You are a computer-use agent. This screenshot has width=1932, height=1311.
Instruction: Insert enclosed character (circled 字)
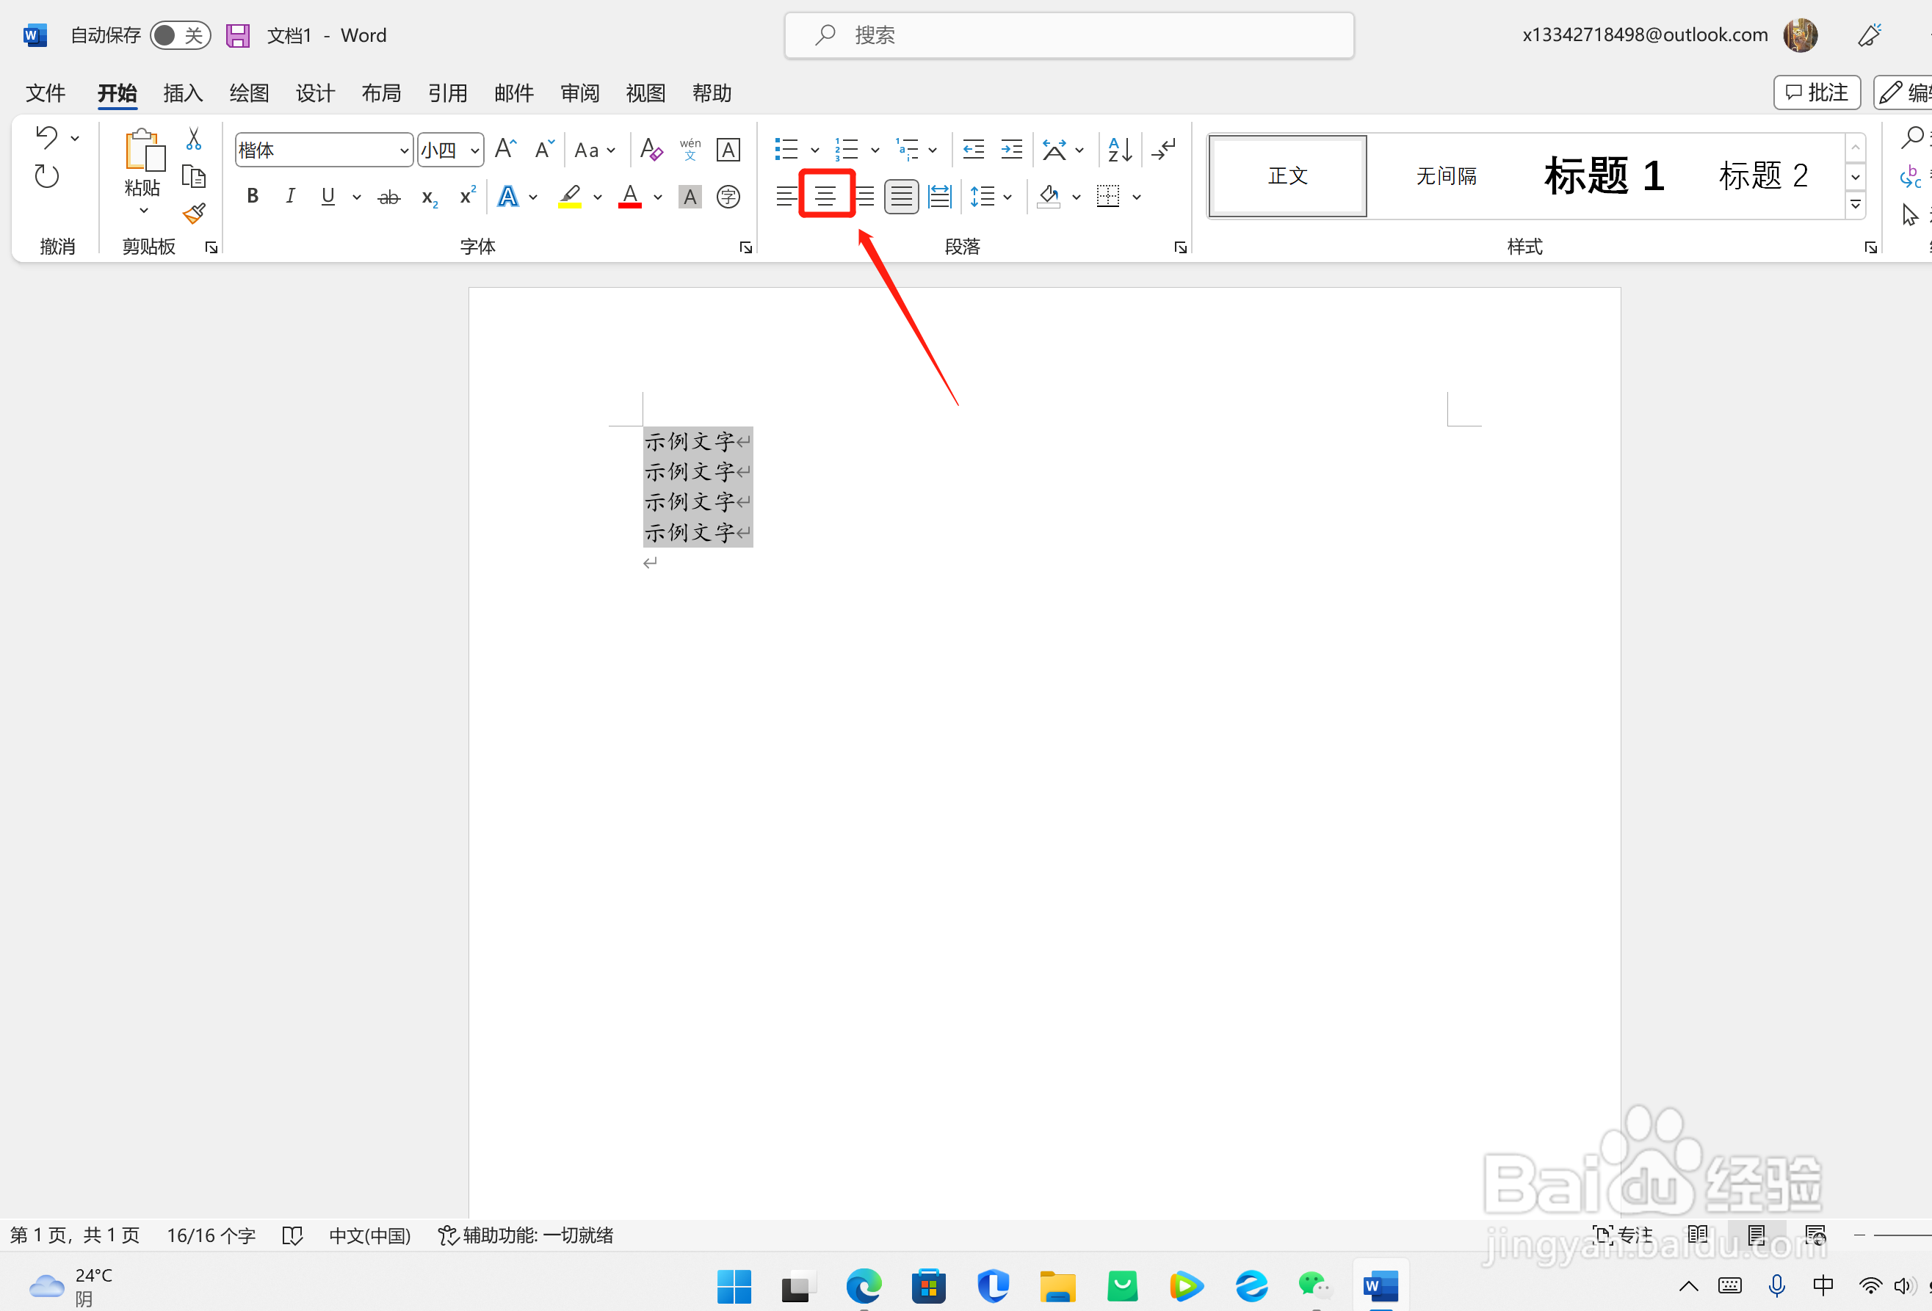tap(728, 197)
